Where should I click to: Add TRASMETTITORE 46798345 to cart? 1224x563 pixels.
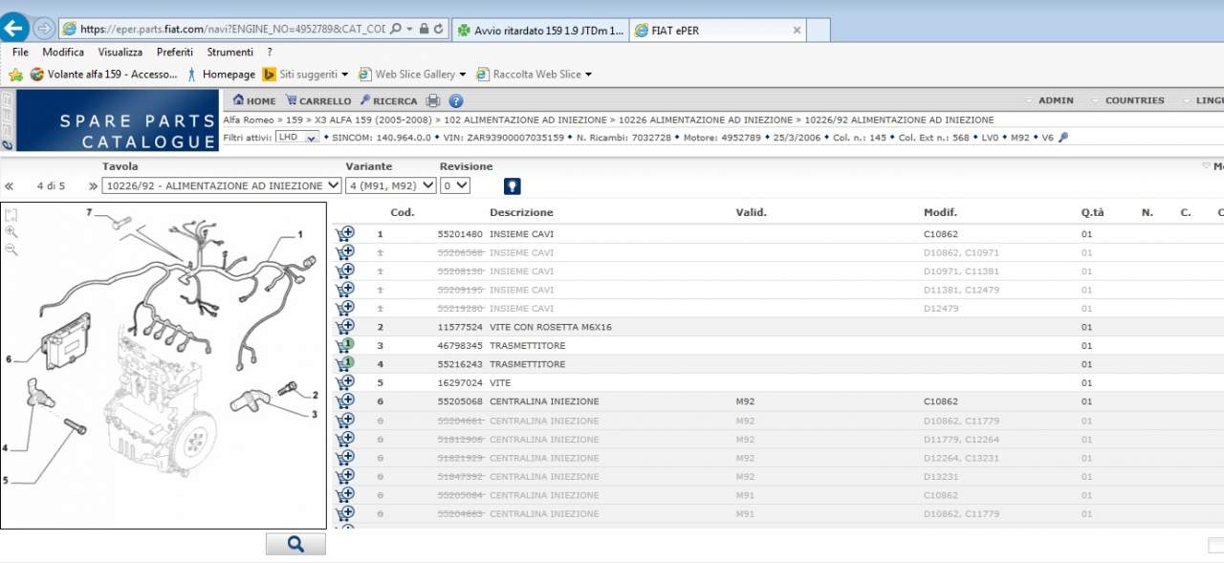coord(345,345)
